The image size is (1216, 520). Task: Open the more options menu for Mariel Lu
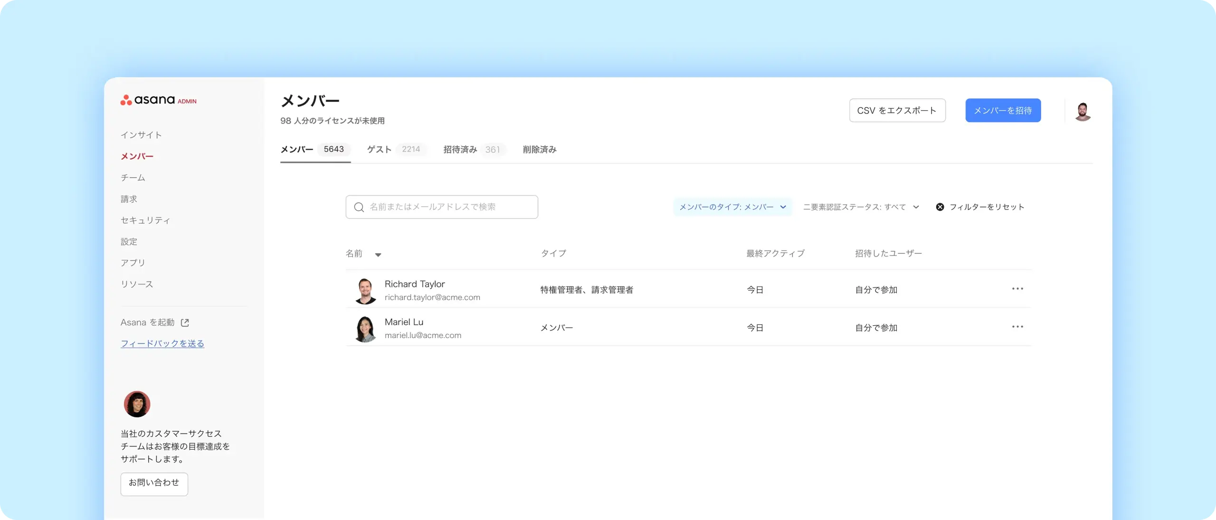1017,327
